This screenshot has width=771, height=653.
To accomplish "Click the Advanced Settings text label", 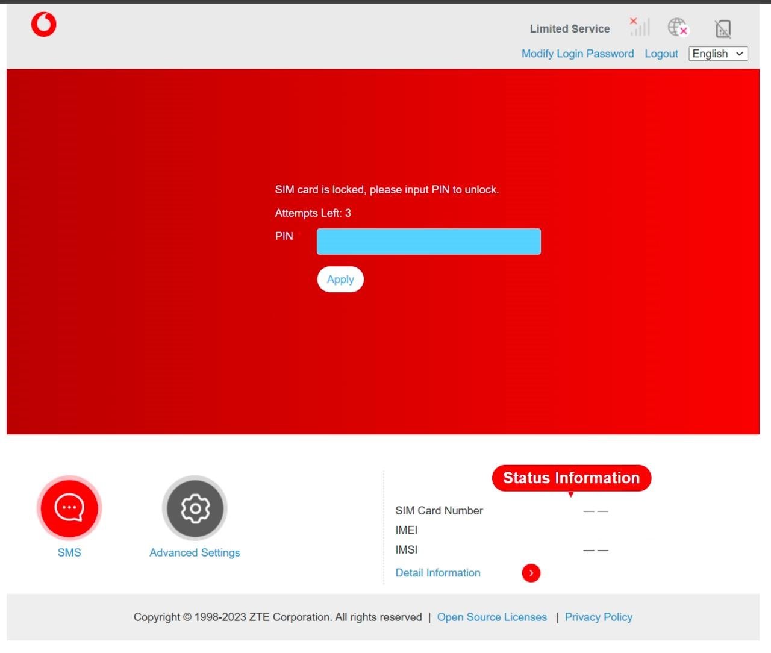I will coord(195,552).
